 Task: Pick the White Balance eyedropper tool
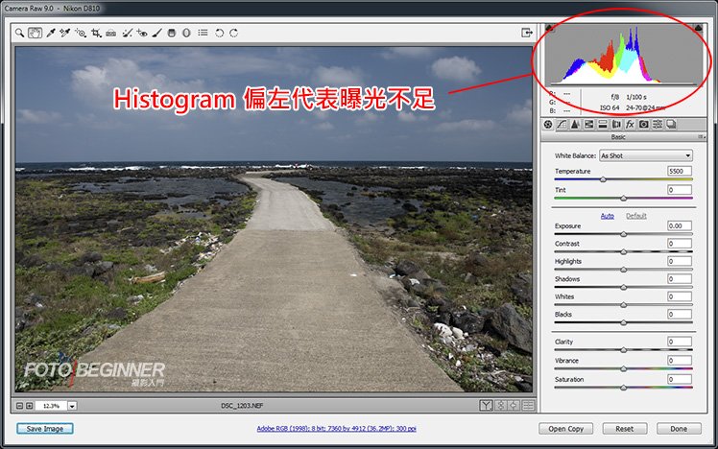[50, 33]
